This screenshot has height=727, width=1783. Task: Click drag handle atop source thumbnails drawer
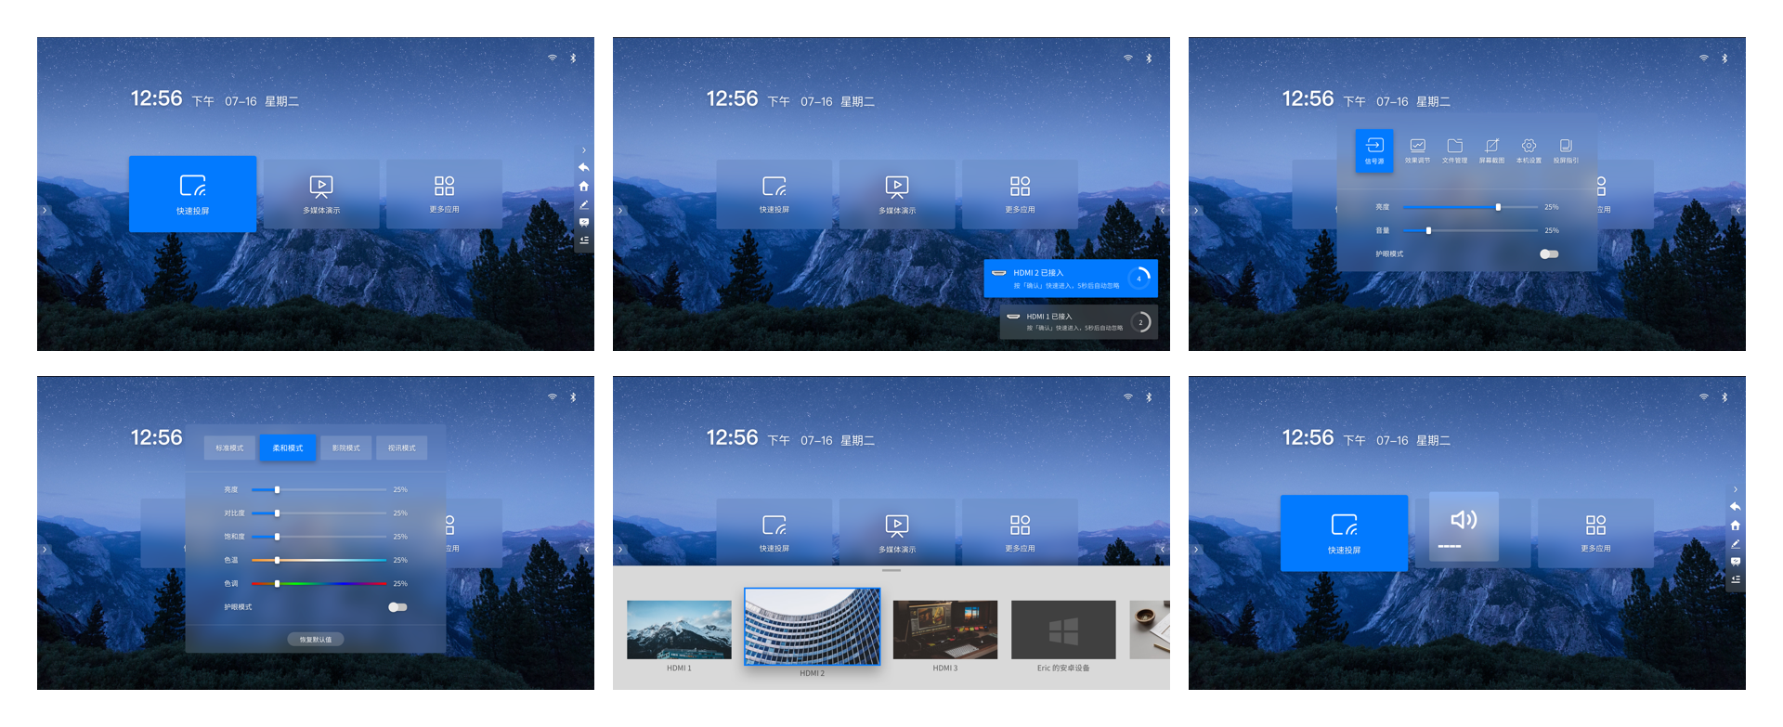click(x=891, y=570)
